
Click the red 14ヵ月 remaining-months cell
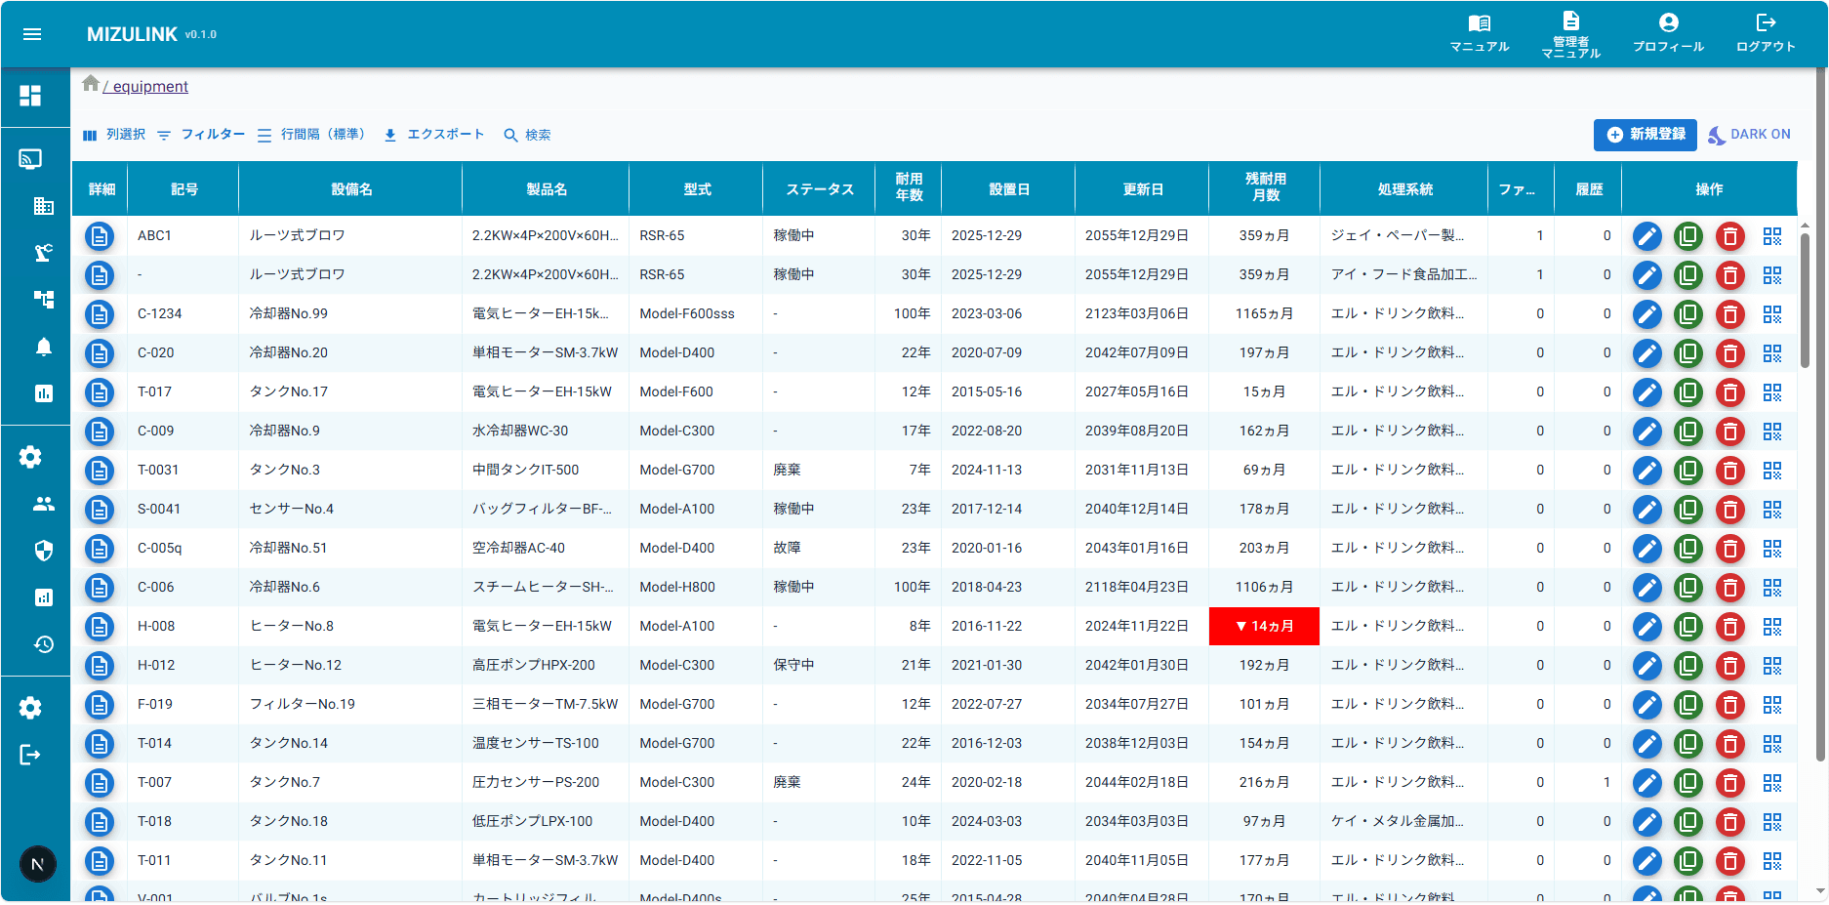click(x=1264, y=627)
